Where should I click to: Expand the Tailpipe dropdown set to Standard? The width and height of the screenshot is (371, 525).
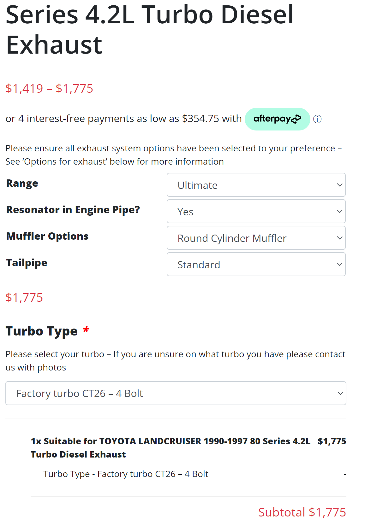pyautogui.click(x=256, y=265)
